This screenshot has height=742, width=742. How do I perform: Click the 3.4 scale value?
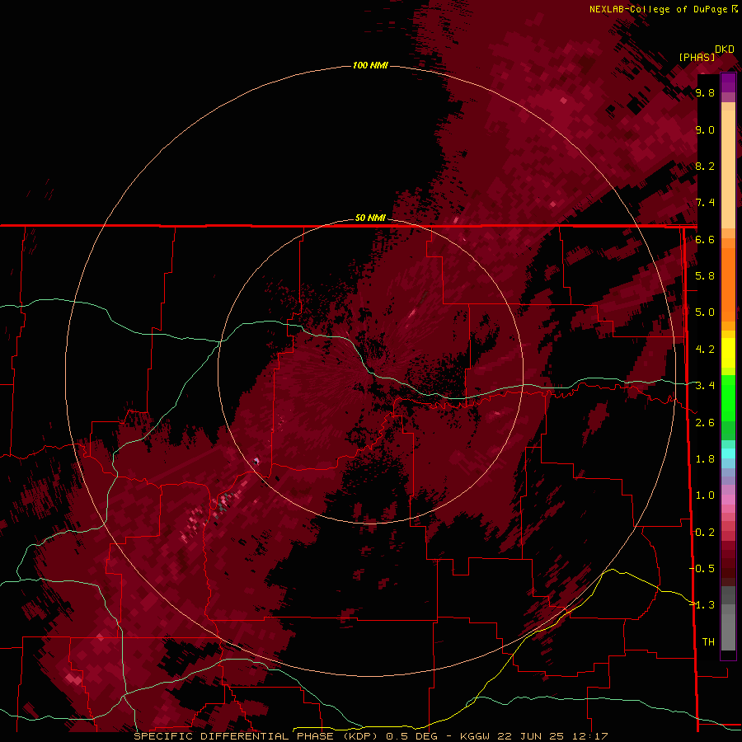pos(705,386)
